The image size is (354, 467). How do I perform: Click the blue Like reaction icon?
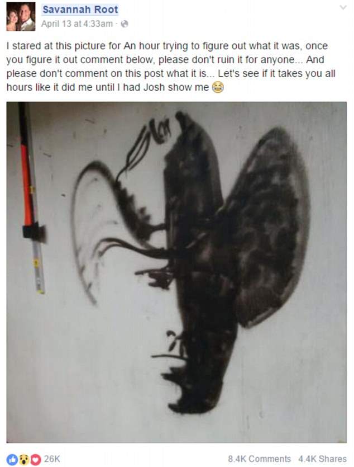(12, 459)
